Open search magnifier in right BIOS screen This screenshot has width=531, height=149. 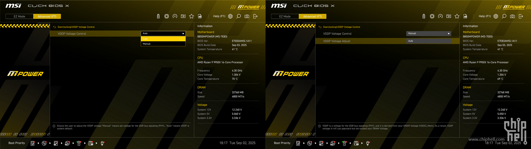pos(504,16)
